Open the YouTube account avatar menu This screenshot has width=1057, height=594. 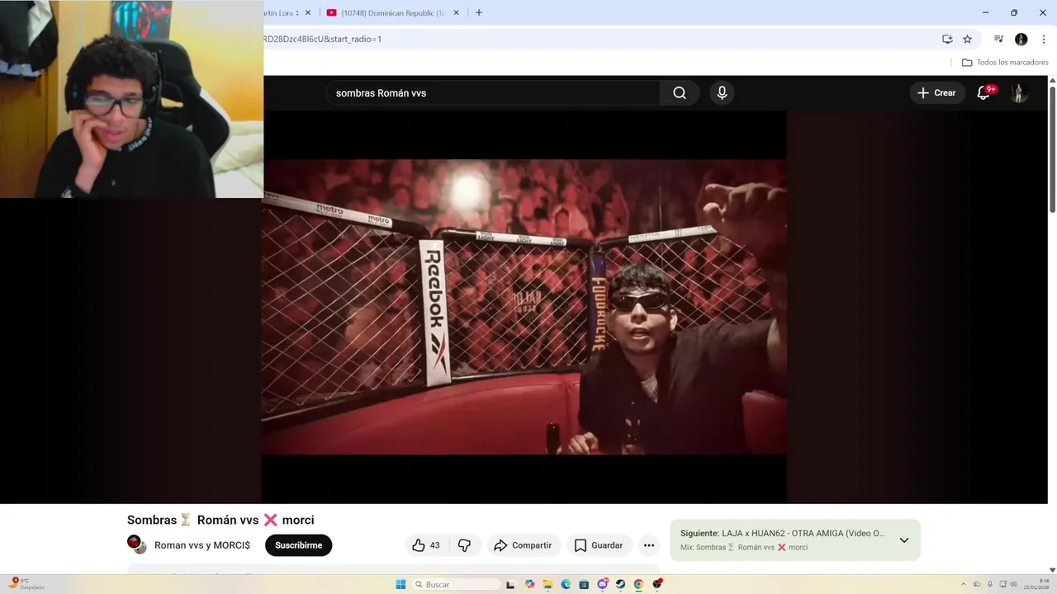[x=1019, y=93]
